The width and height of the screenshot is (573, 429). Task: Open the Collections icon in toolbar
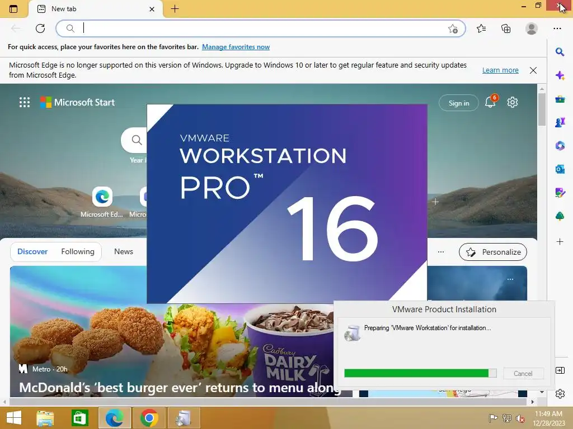(506, 28)
